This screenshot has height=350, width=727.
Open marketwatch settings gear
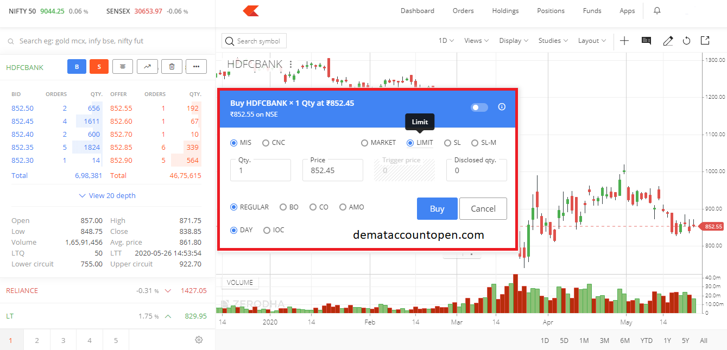[199, 340]
